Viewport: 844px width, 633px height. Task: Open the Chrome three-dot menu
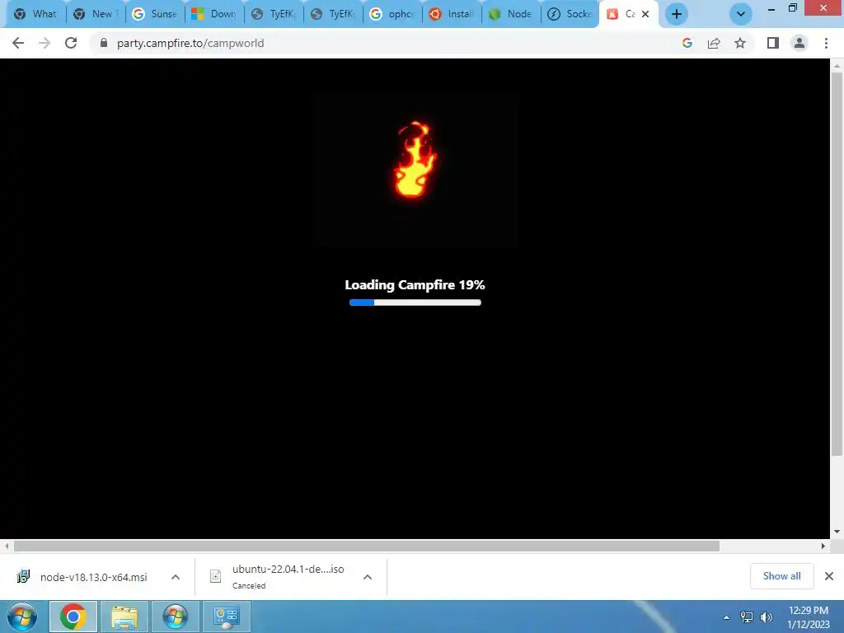826,43
